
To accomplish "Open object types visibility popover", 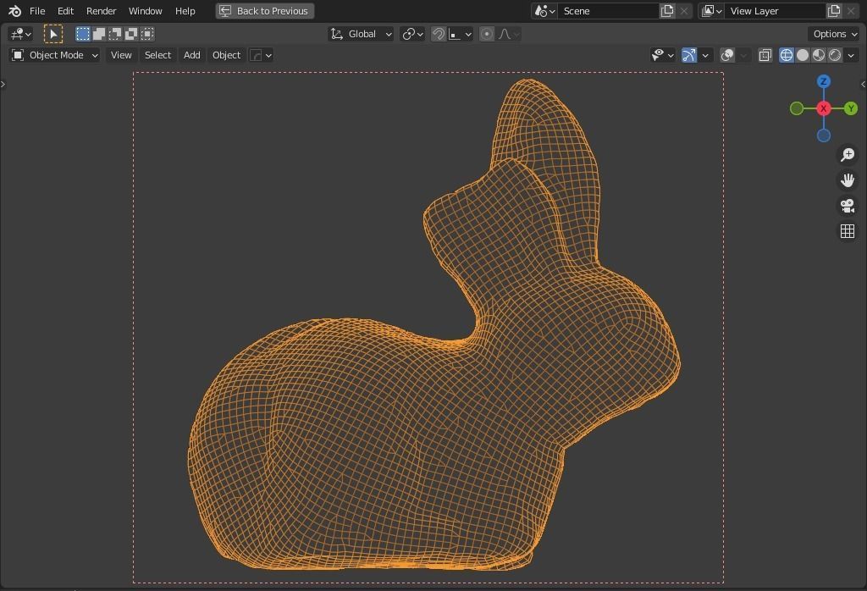I will 662,55.
